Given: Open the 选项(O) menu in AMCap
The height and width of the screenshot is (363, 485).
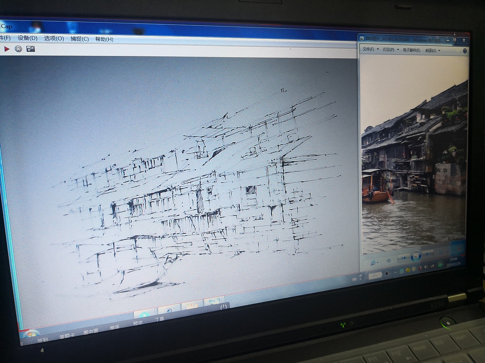Looking at the screenshot, I should pyautogui.click(x=54, y=39).
